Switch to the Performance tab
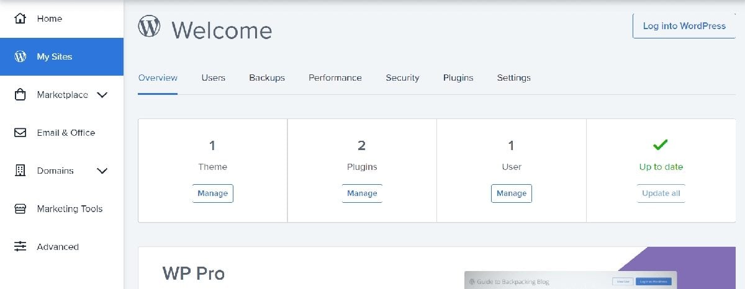The width and height of the screenshot is (745, 289). coord(335,78)
